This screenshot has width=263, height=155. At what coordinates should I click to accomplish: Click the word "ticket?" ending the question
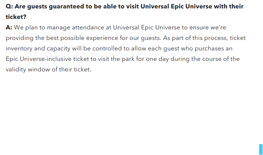[x=16, y=17]
